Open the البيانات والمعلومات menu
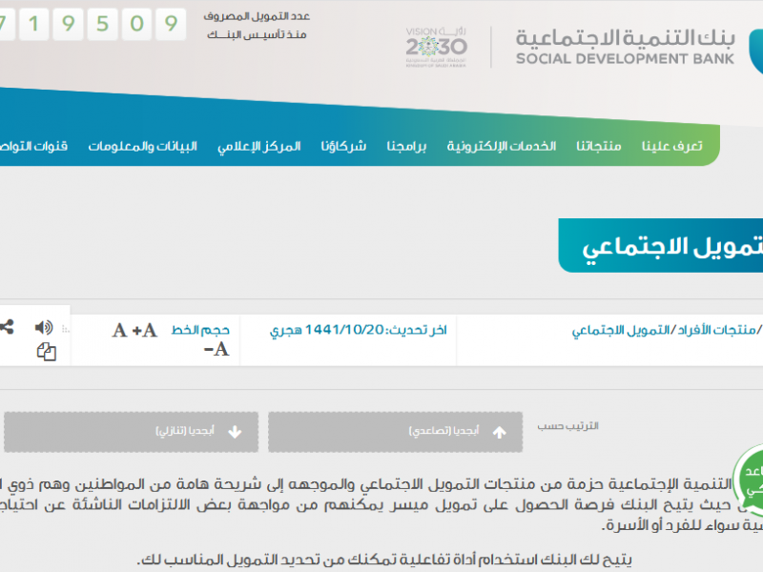Image resolution: width=763 pixels, height=572 pixels. tap(143, 146)
